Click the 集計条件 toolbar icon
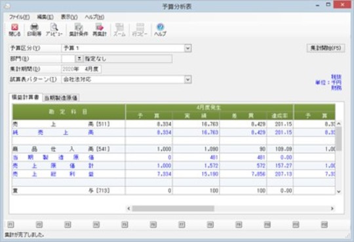 [x=79, y=30]
